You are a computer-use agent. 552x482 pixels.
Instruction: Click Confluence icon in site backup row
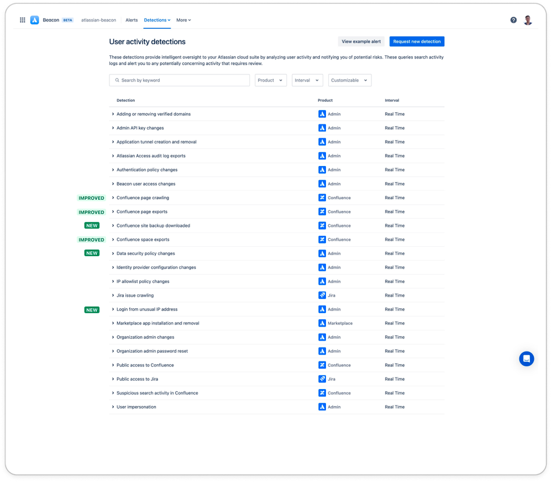point(322,226)
